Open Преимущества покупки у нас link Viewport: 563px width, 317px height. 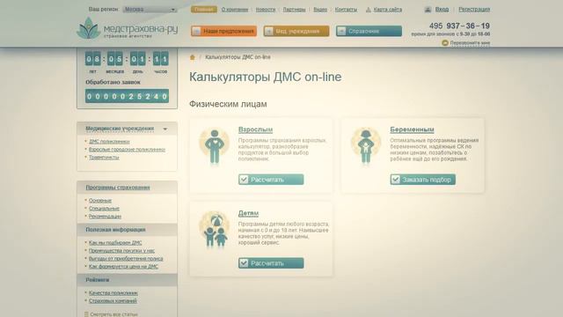point(121,251)
